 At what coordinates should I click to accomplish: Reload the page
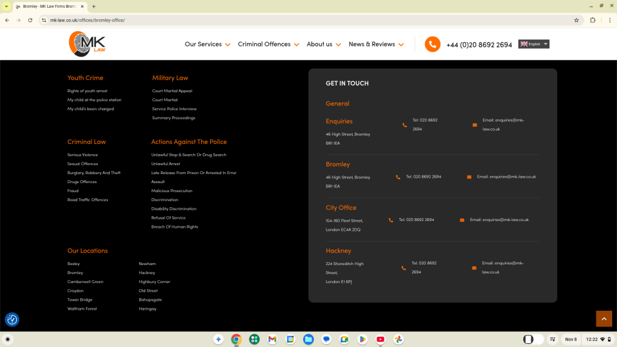[x=30, y=20]
